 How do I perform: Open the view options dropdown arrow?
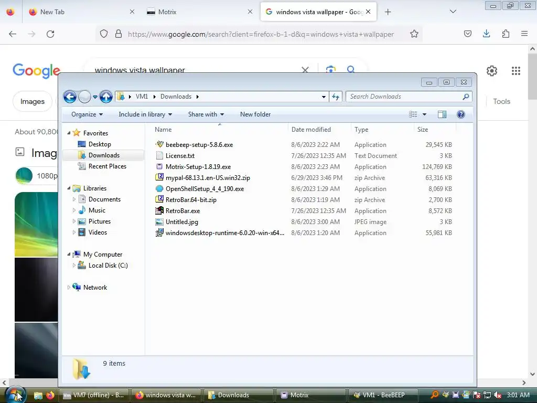point(424,114)
